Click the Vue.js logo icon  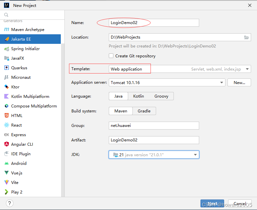click(x=7, y=173)
